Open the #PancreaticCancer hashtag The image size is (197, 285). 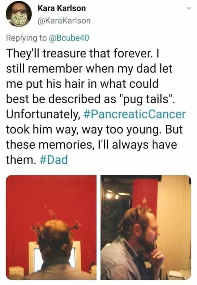(135, 114)
